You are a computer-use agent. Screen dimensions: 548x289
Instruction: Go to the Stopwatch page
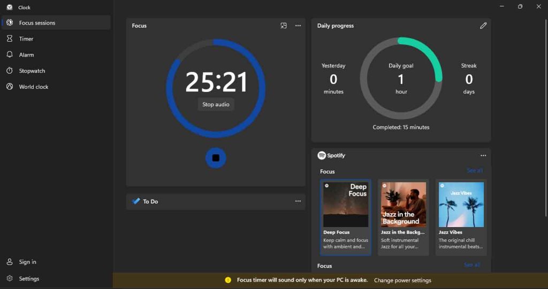tap(56, 71)
